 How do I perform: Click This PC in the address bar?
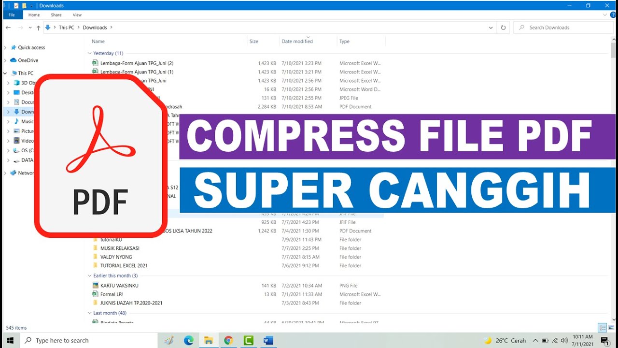pyautogui.click(x=67, y=28)
